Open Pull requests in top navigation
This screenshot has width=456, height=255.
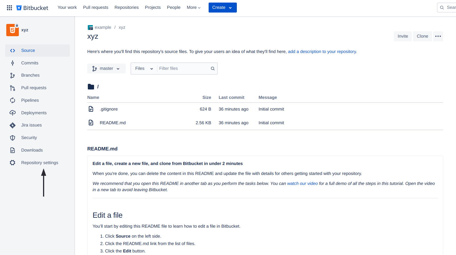(x=95, y=7)
